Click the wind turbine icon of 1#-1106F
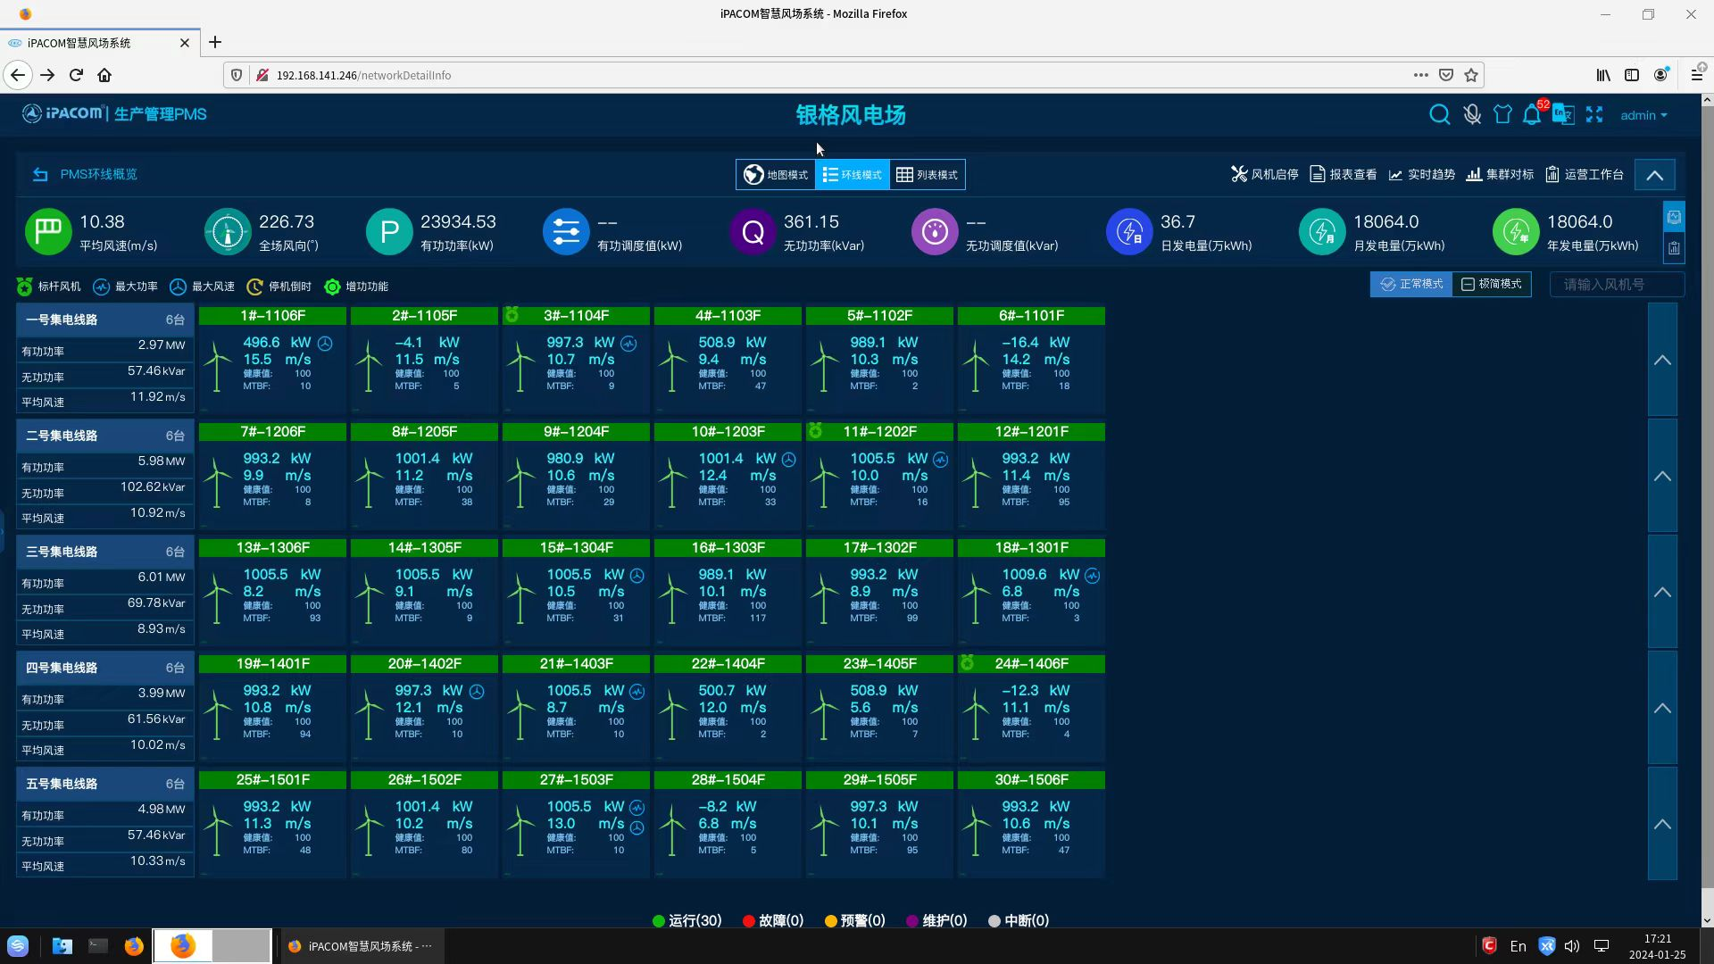The height and width of the screenshot is (964, 1714). pyautogui.click(x=217, y=366)
